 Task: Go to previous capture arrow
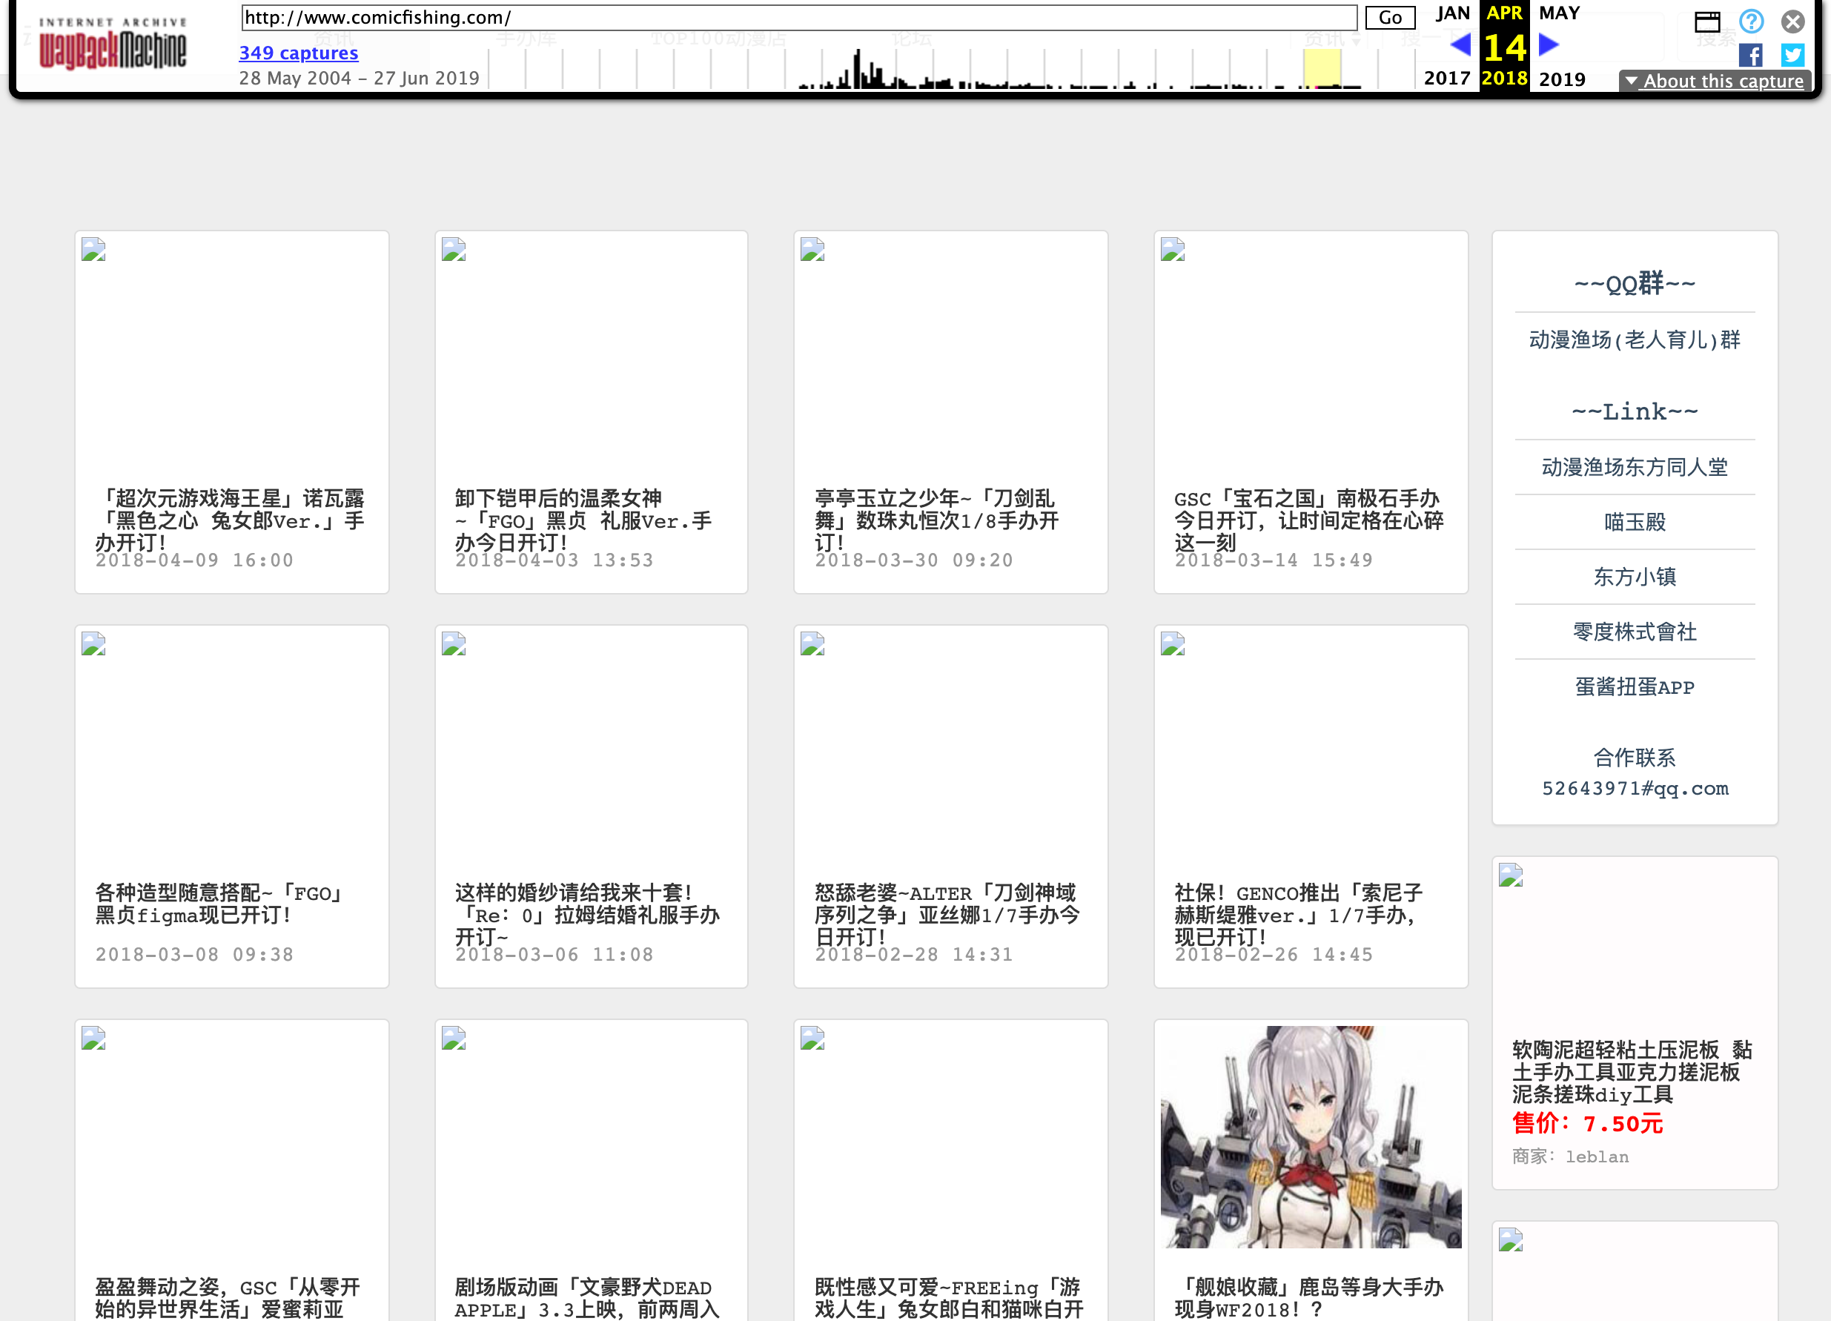(x=1460, y=44)
